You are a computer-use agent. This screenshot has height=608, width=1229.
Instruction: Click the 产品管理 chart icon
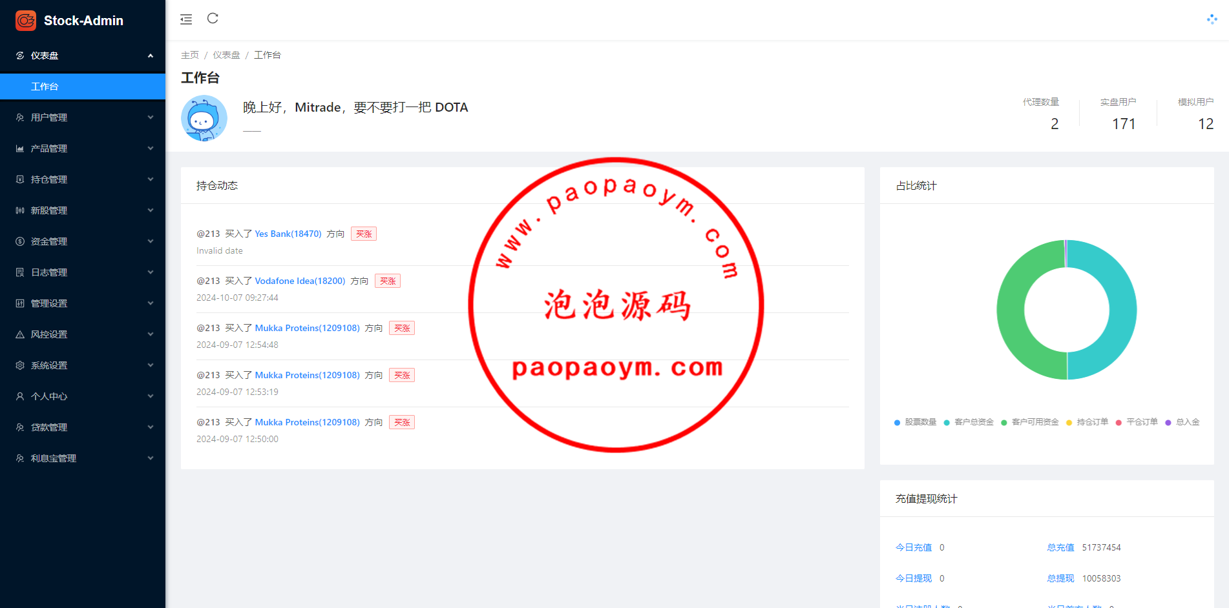20,148
